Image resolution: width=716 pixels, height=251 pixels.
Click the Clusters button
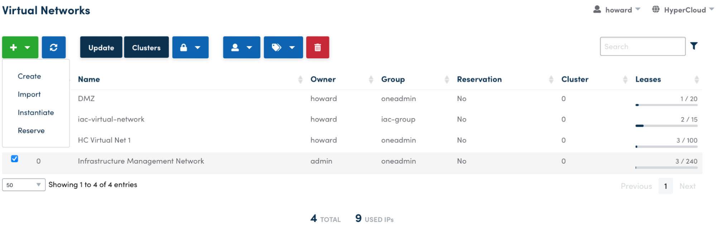click(146, 47)
